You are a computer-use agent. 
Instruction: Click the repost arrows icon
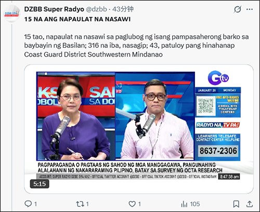tap(80, 204)
